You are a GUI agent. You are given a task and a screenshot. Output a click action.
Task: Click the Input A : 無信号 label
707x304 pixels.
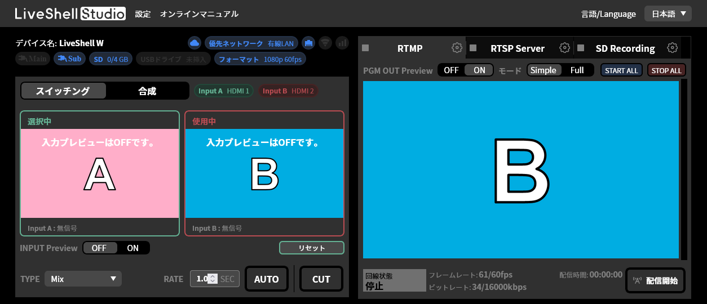[52, 228]
